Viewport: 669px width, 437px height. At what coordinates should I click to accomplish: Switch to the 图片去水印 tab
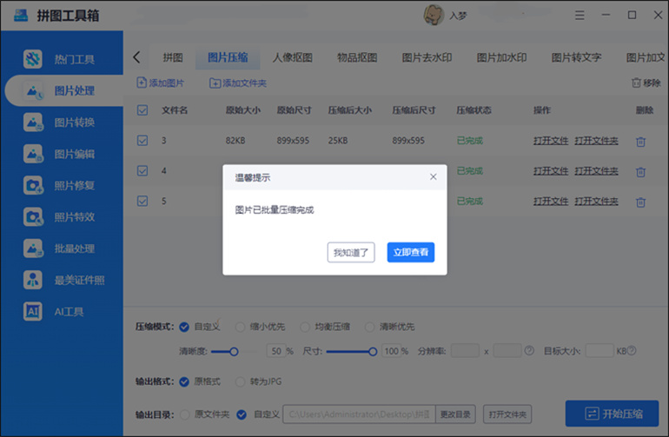coord(427,57)
